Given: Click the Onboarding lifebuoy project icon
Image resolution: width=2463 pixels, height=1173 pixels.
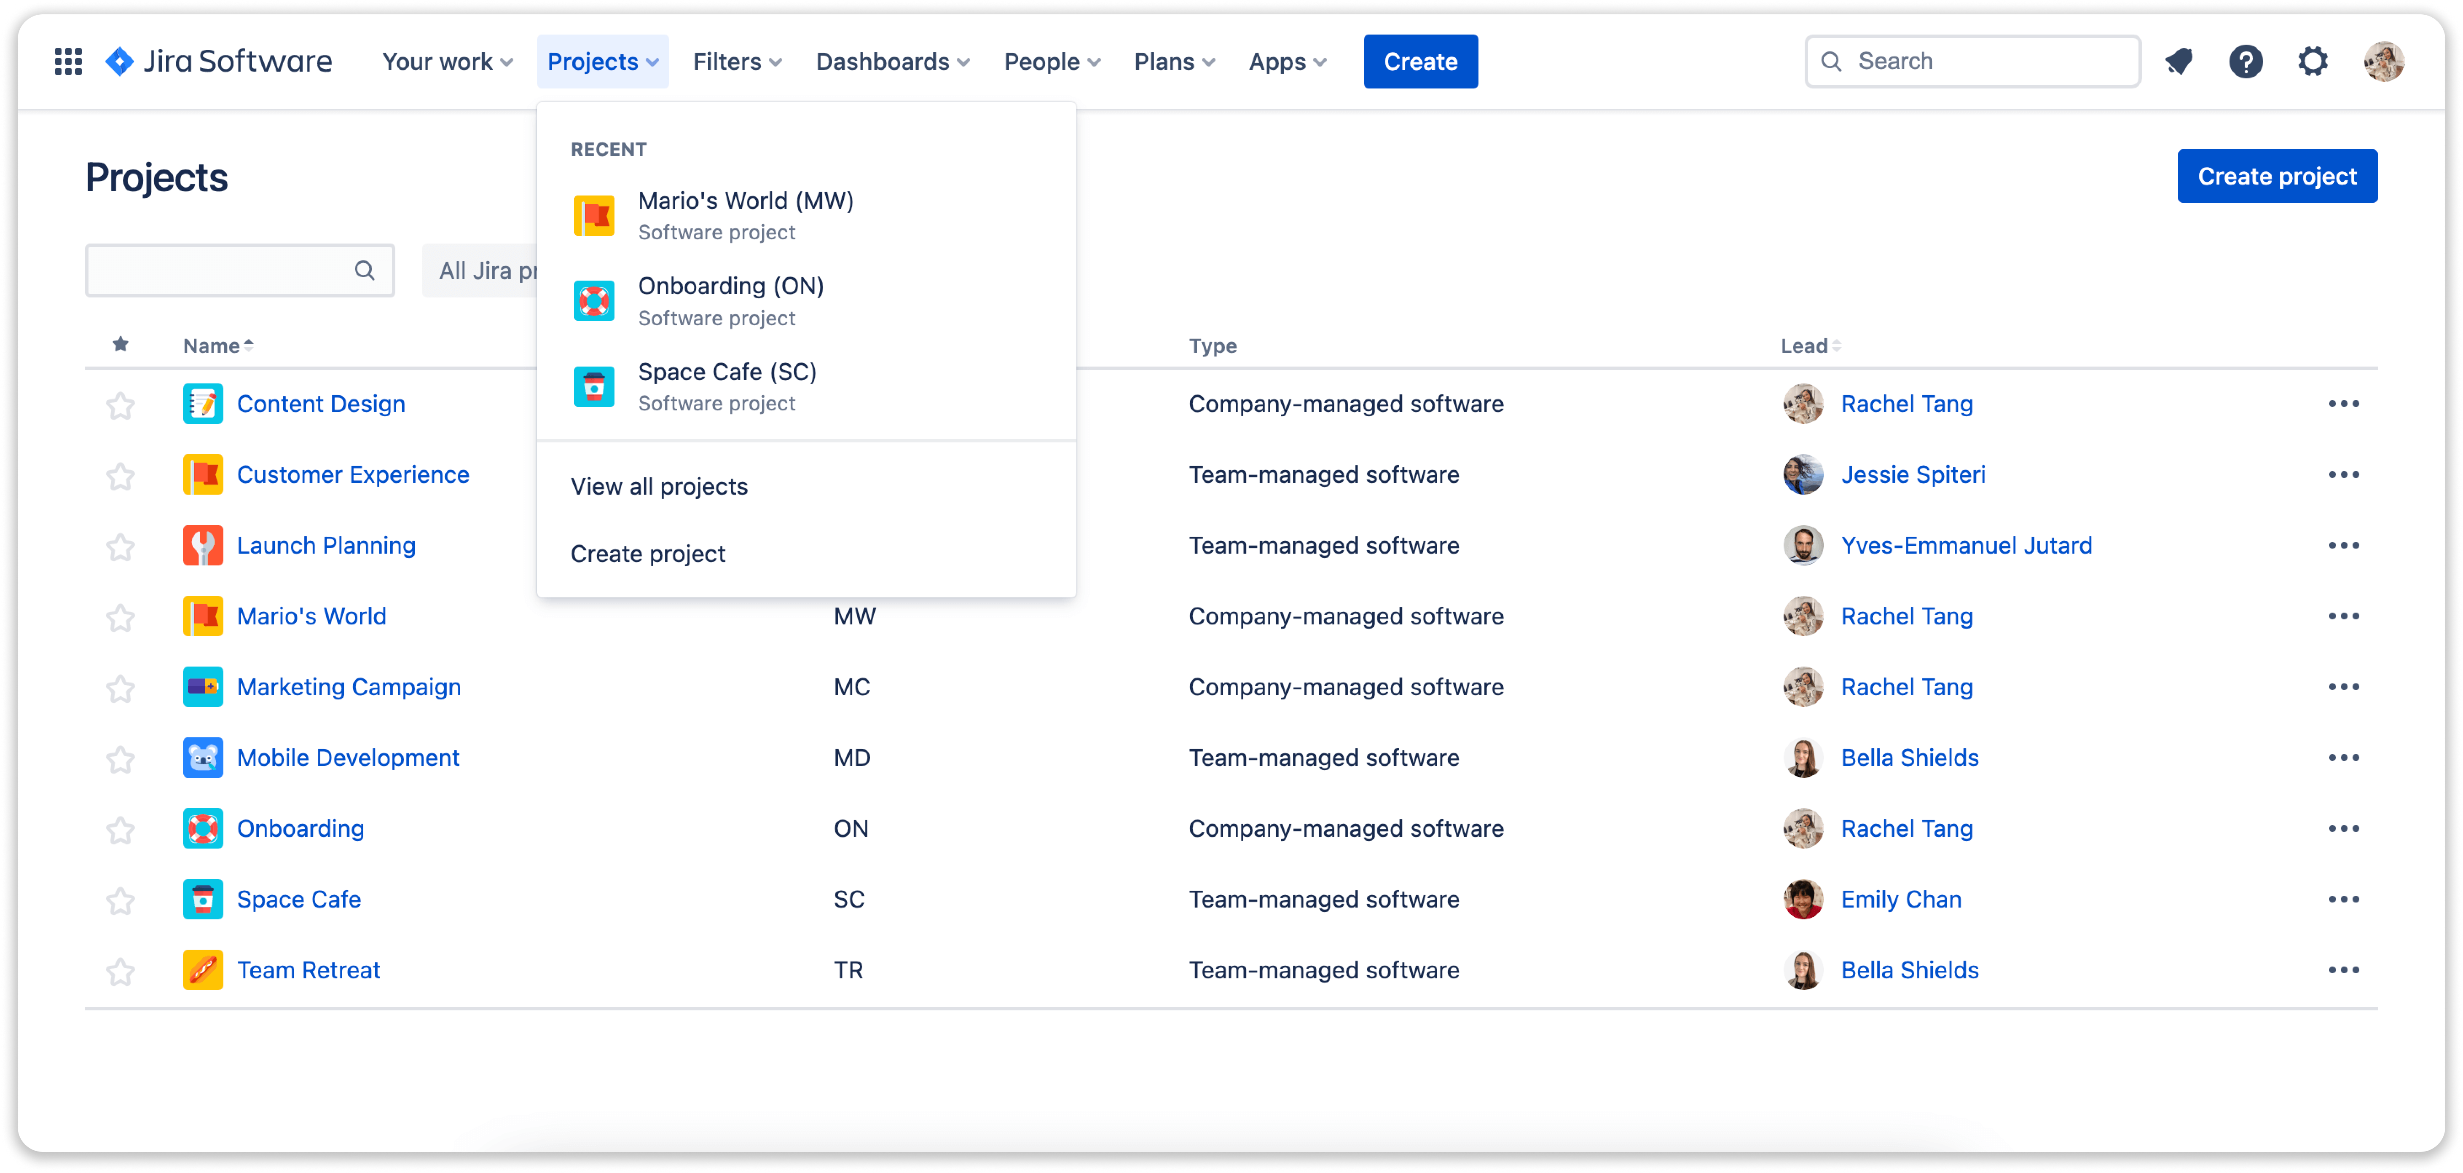Looking at the screenshot, I should pyautogui.click(x=595, y=300).
